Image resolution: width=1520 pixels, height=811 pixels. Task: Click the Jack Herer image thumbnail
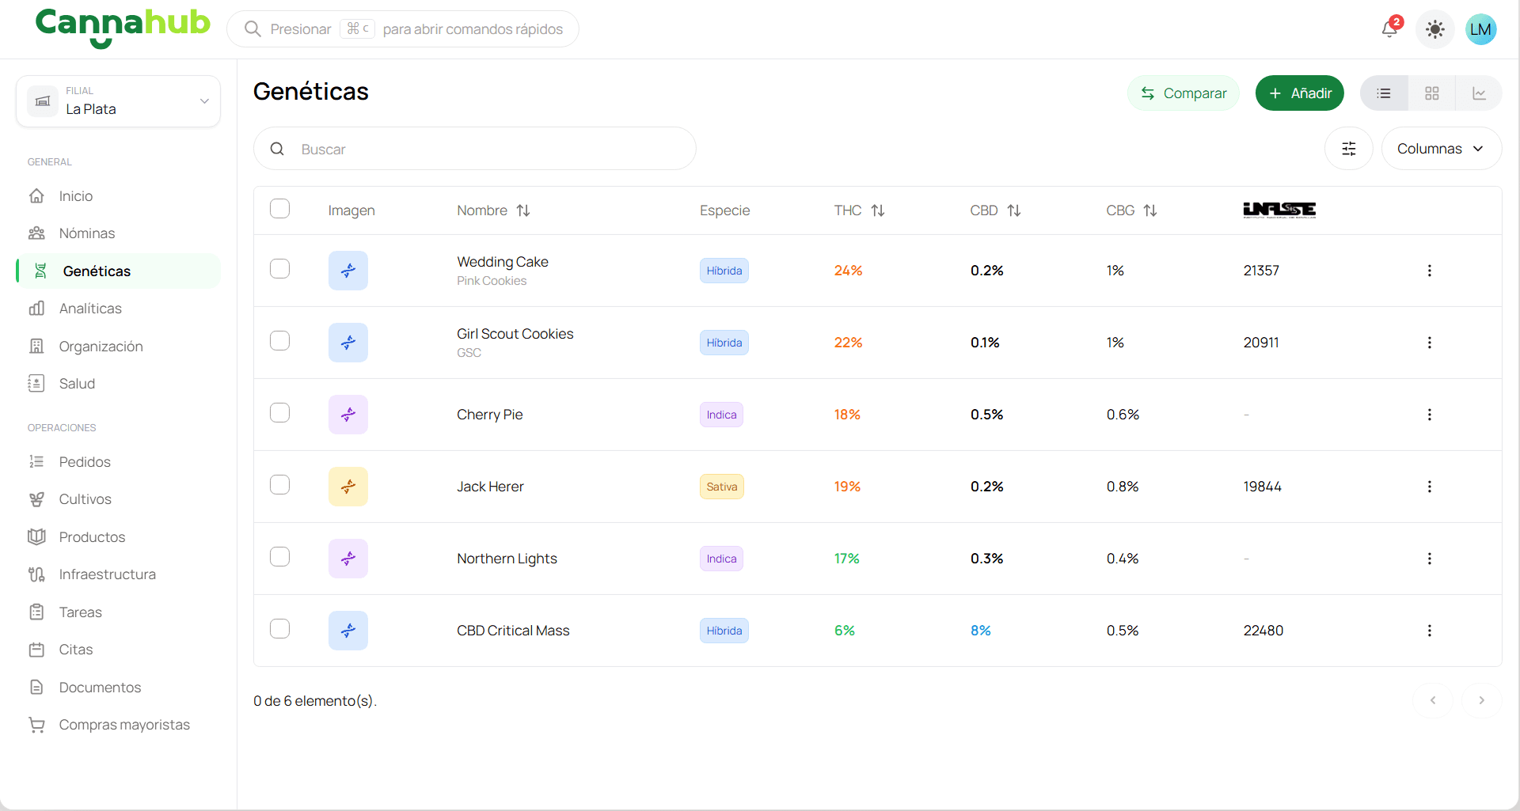coord(348,487)
